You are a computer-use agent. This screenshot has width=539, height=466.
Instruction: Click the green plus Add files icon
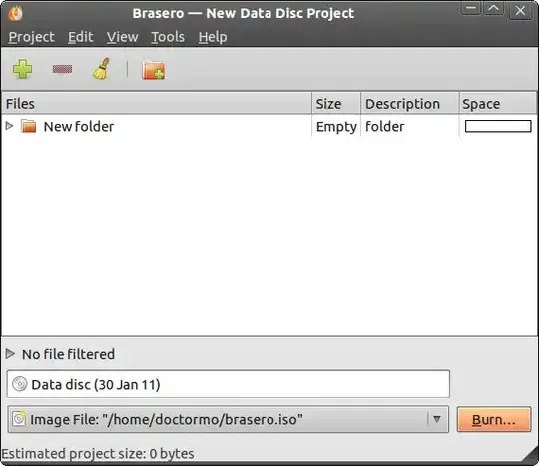22,69
